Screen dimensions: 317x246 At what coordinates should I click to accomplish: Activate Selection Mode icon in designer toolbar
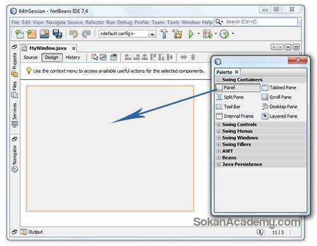click(94, 57)
